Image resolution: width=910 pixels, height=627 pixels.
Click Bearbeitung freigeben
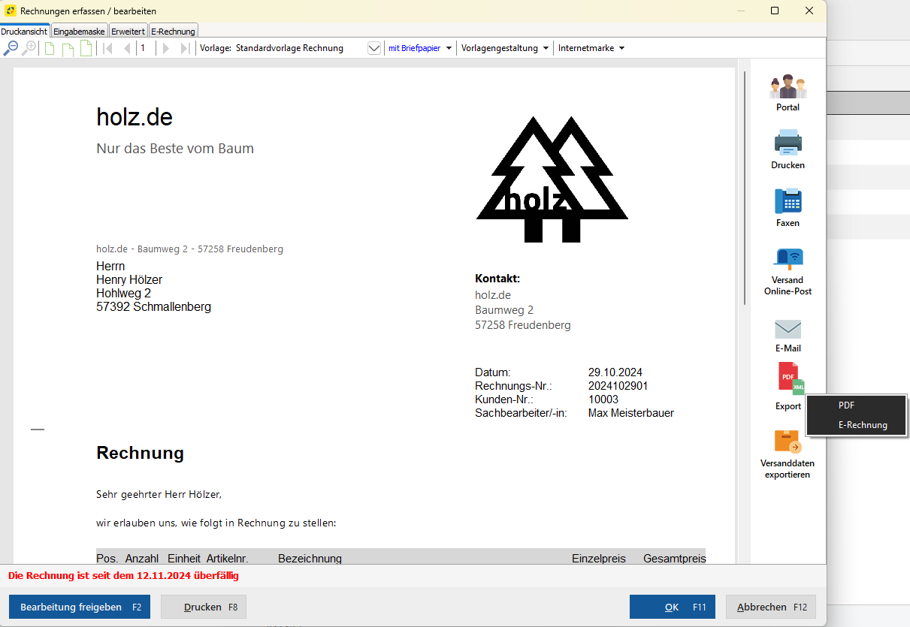(79, 607)
